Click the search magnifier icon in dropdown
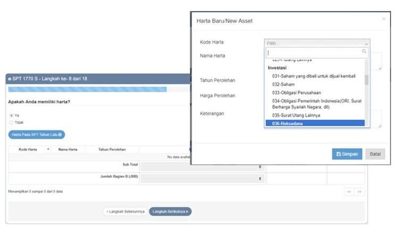This screenshot has width=399, height=228. click(x=364, y=52)
